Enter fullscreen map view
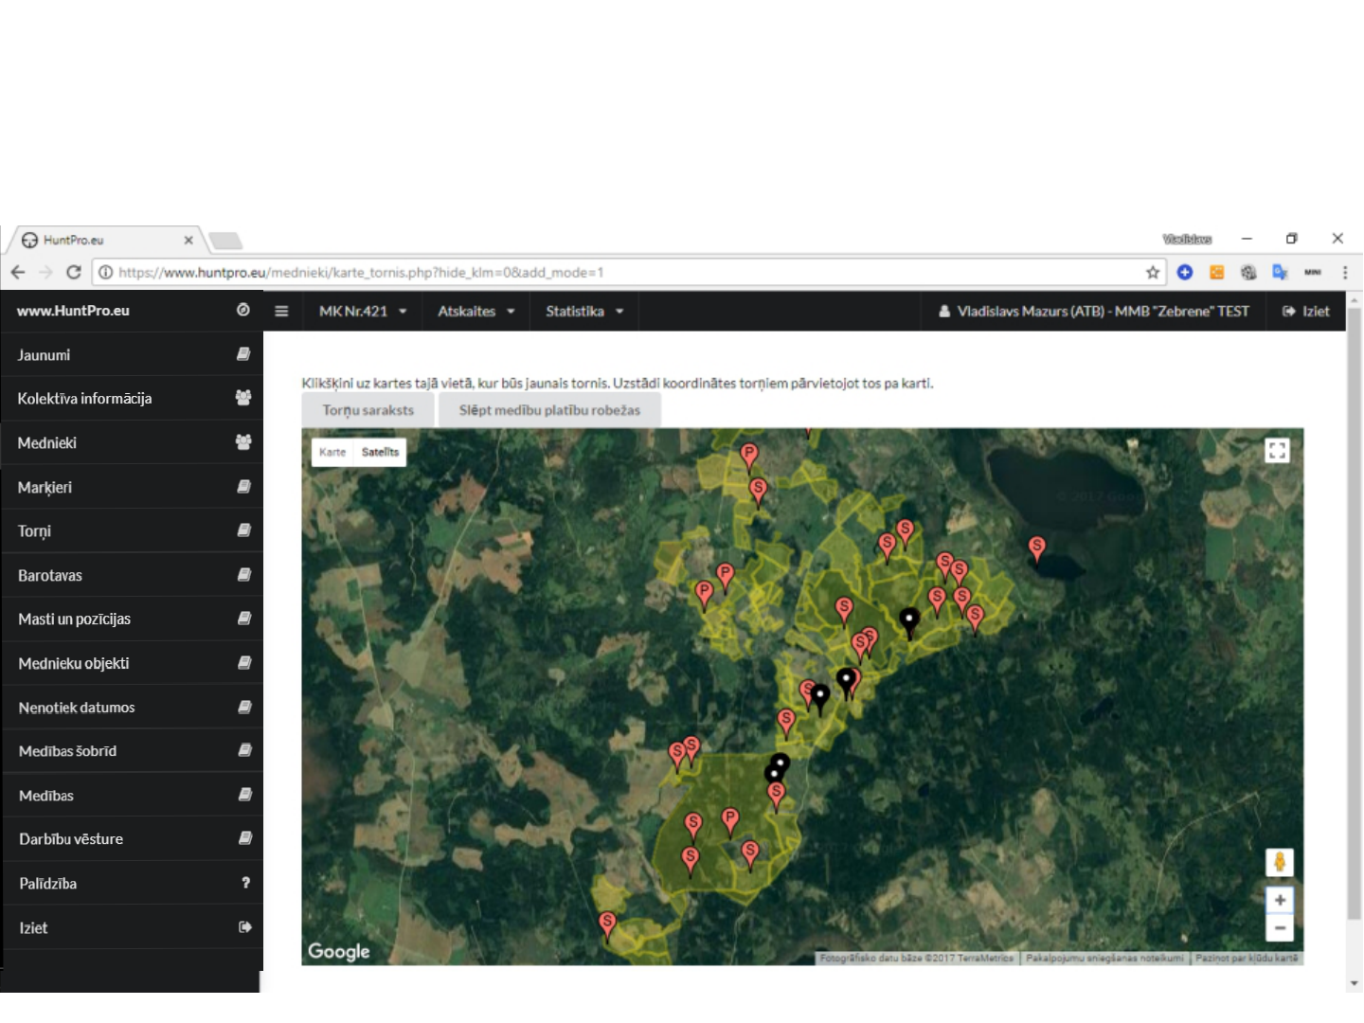 point(1278,451)
